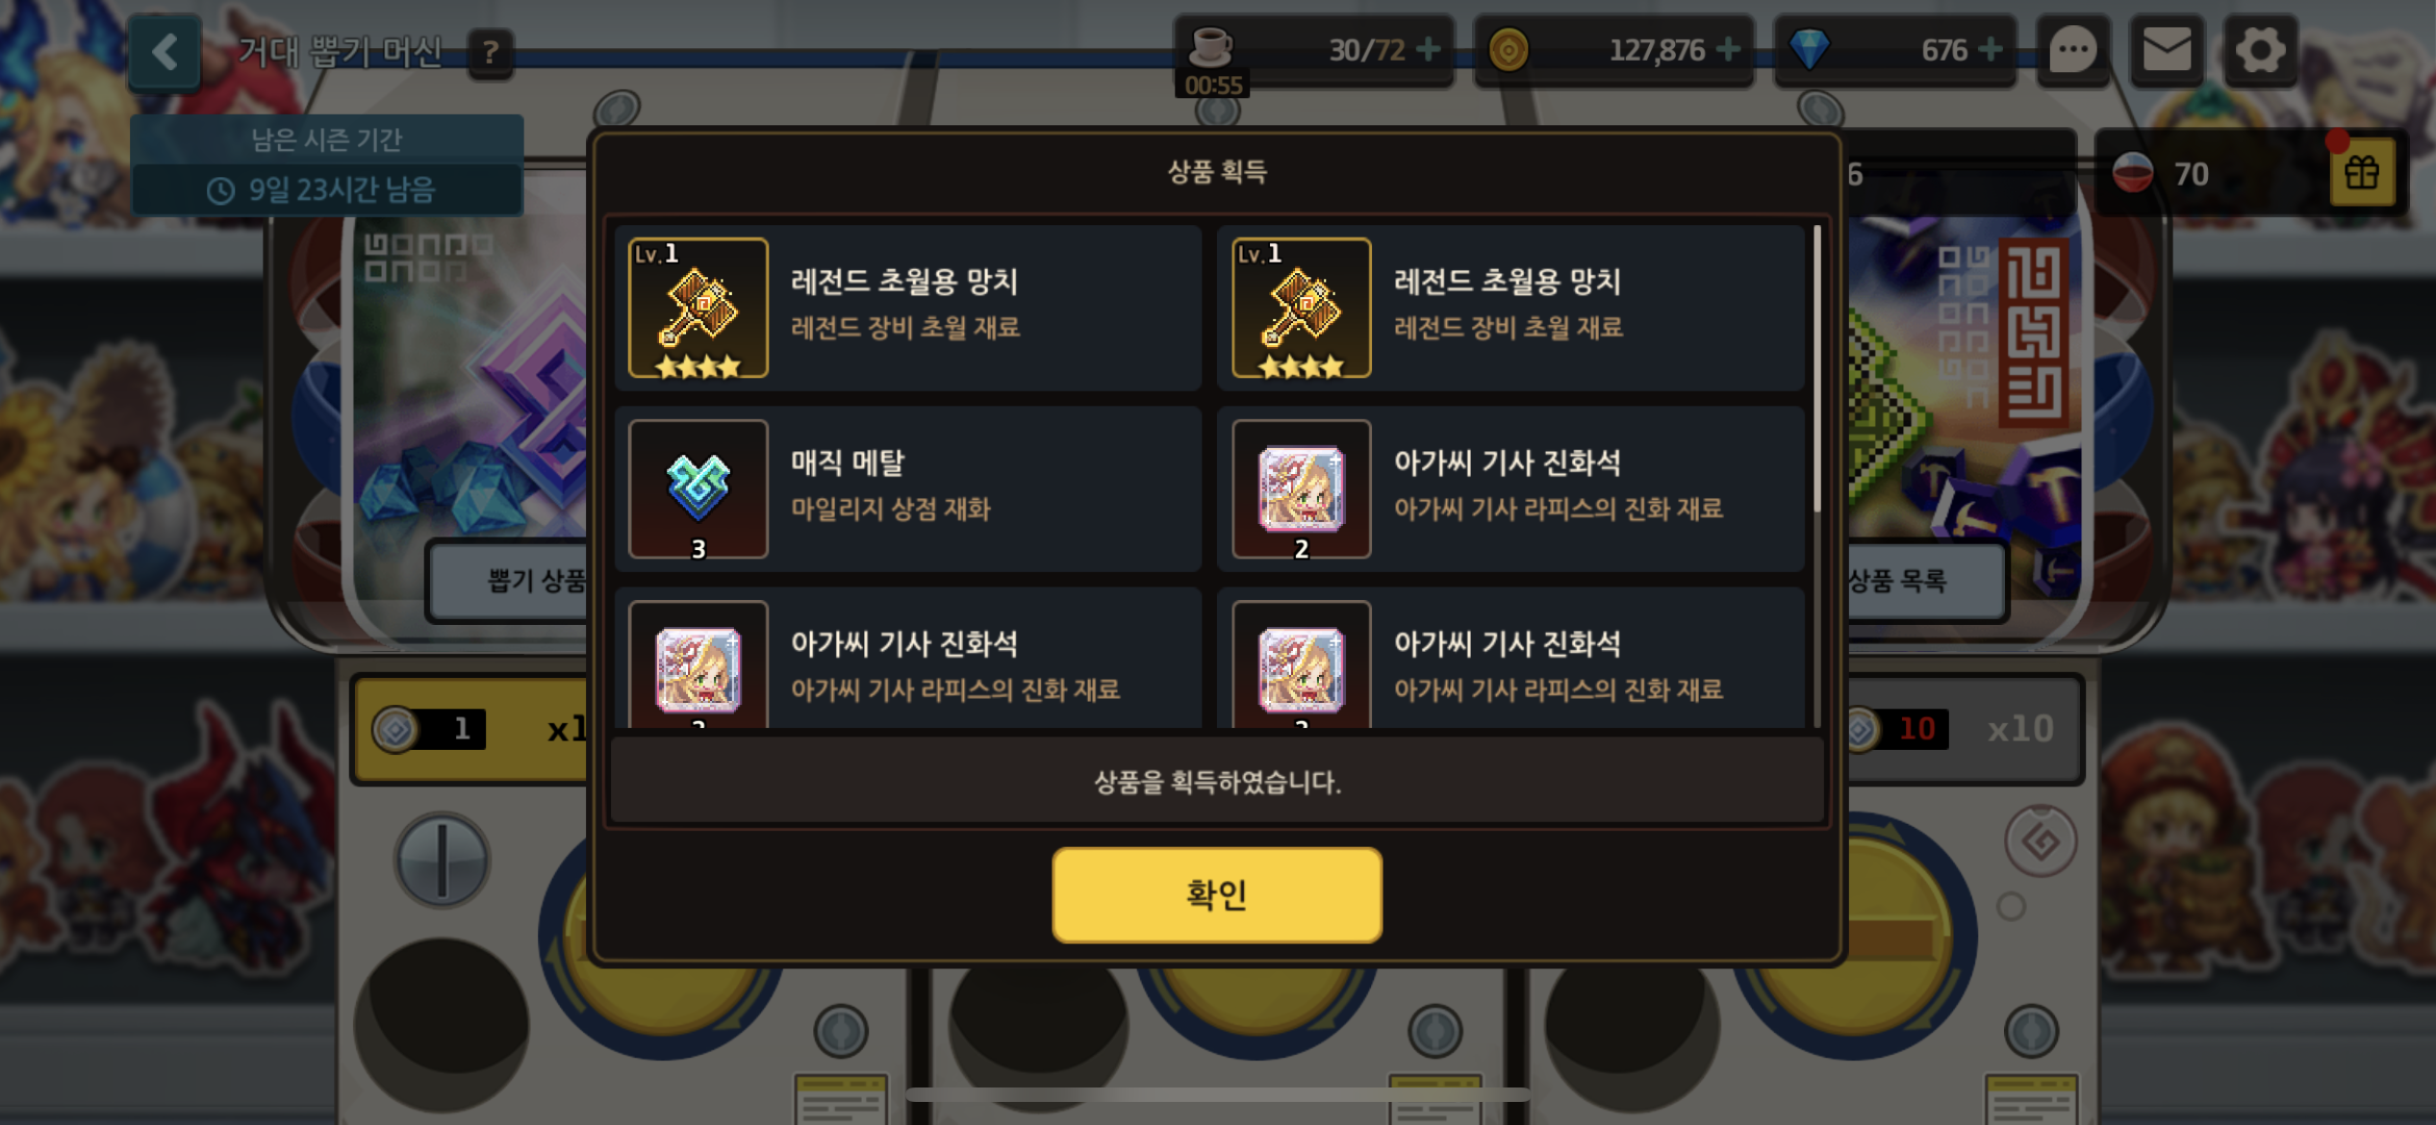
Task: Open settings gear icon
Action: (x=2260, y=50)
